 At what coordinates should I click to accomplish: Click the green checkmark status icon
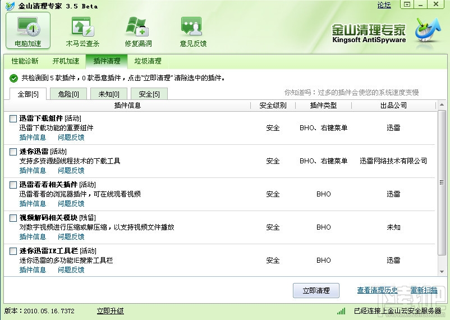tap(13, 78)
